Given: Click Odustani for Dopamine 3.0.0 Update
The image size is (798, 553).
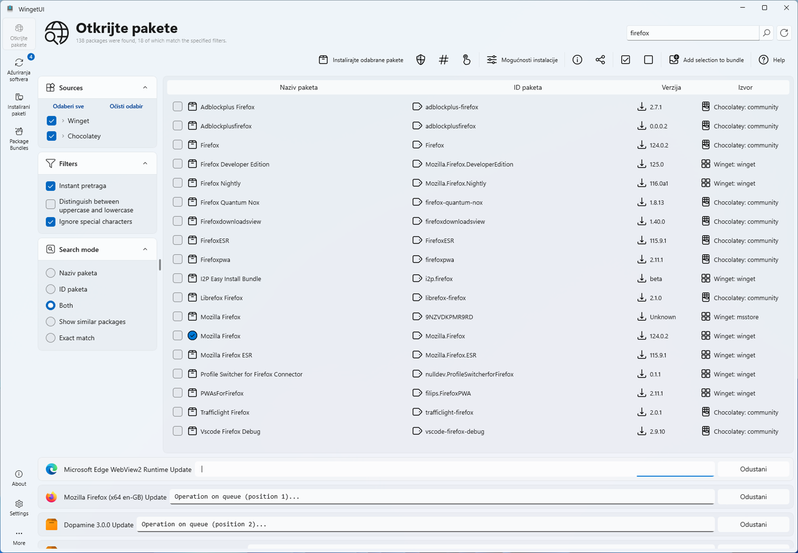Looking at the screenshot, I should click(x=753, y=524).
